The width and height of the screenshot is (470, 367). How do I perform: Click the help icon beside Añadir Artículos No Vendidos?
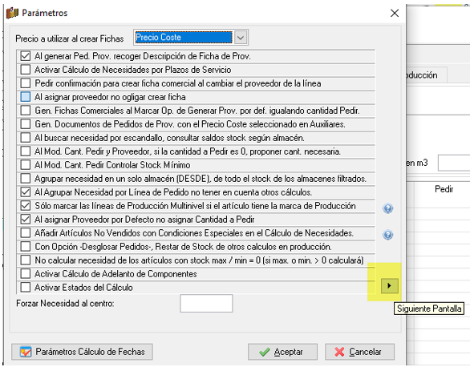pyautogui.click(x=387, y=235)
